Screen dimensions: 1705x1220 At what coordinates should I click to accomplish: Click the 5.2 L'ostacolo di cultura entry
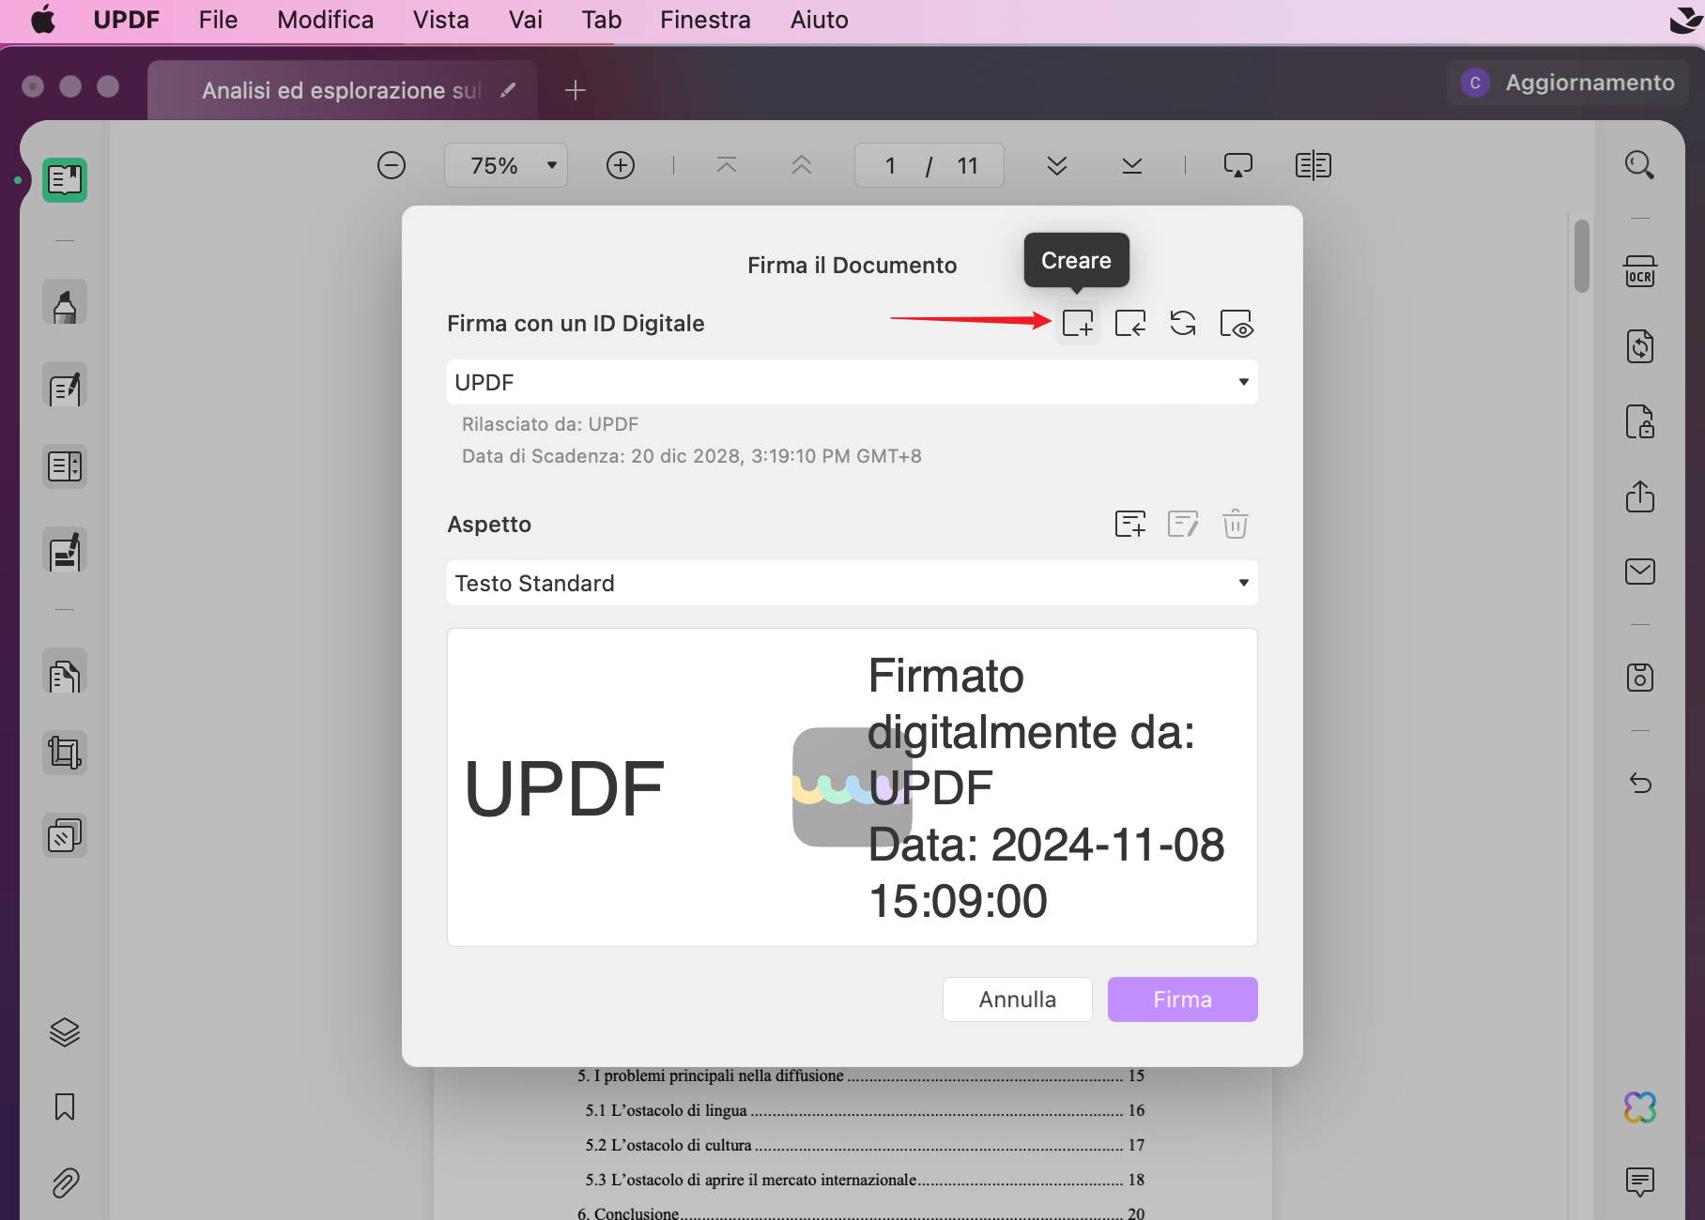(x=865, y=1145)
